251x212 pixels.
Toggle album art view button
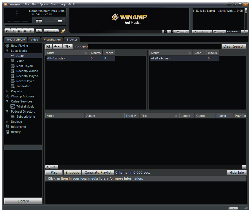pos(49,47)
